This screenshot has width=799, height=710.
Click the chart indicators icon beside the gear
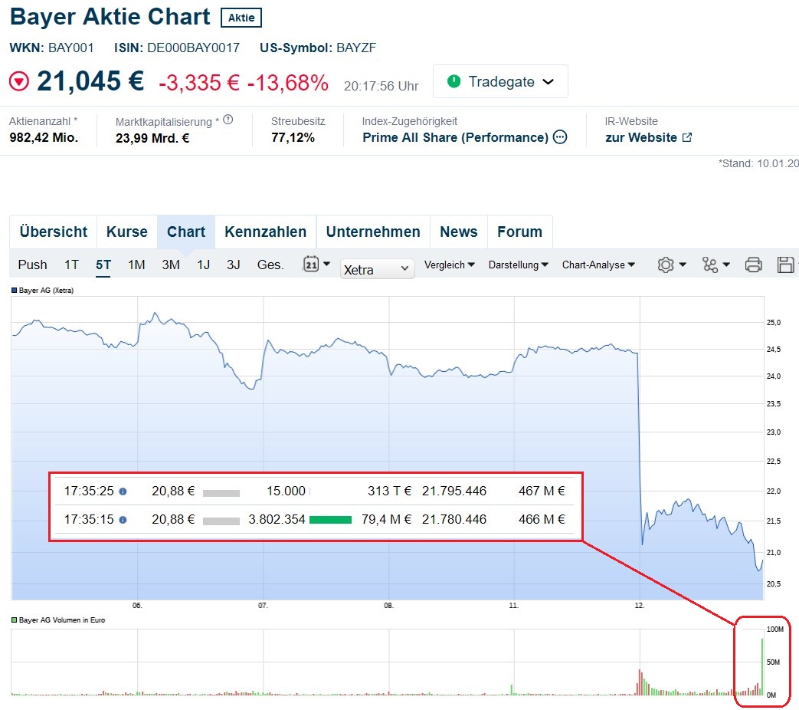coord(711,264)
